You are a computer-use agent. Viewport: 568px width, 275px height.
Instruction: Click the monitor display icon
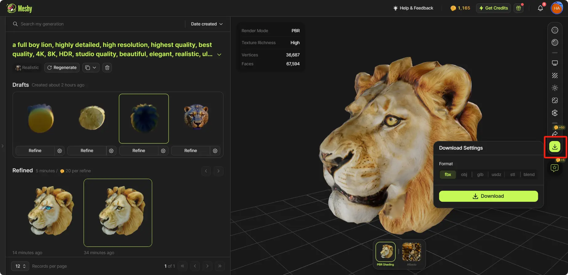554,63
